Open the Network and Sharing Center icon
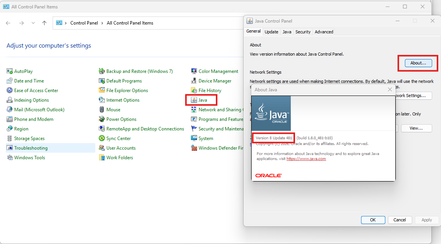Screen dimensions: 441x244 pyautogui.click(x=194, y=109)
